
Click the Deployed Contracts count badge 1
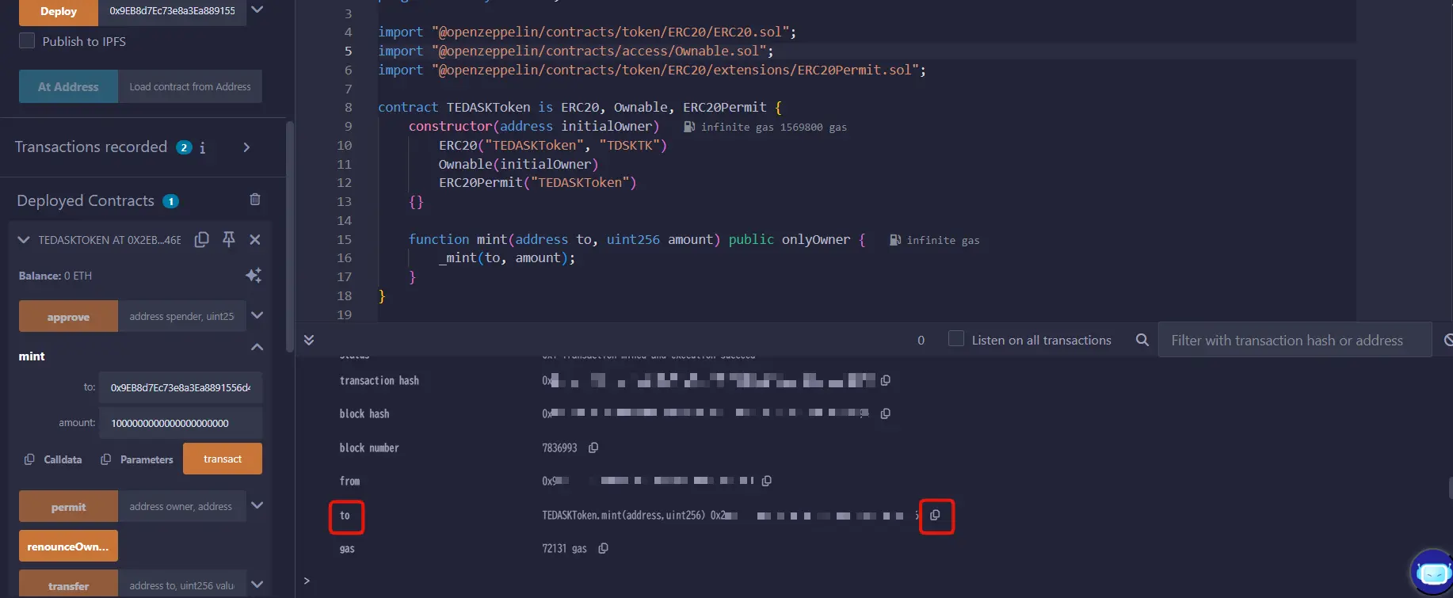click(x=170, y=201)
